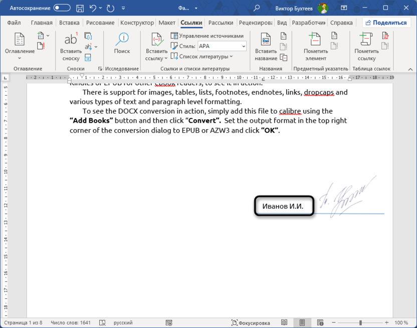Switch to the Рисование tab

pyautogui.click(x=100, y=23)
